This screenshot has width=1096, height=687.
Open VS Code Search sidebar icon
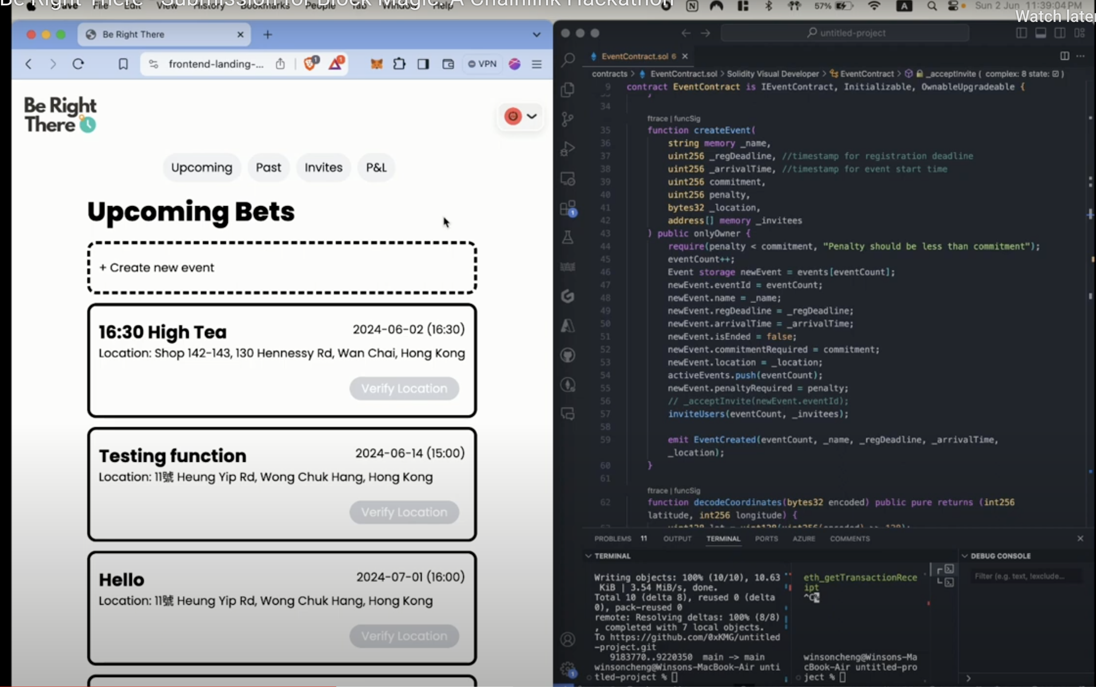568,60
